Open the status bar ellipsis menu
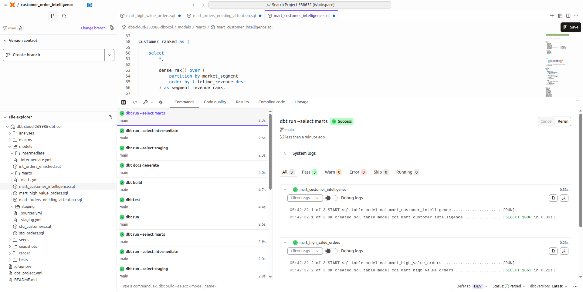This screenshot has width=583, height=292. [575, 286]
